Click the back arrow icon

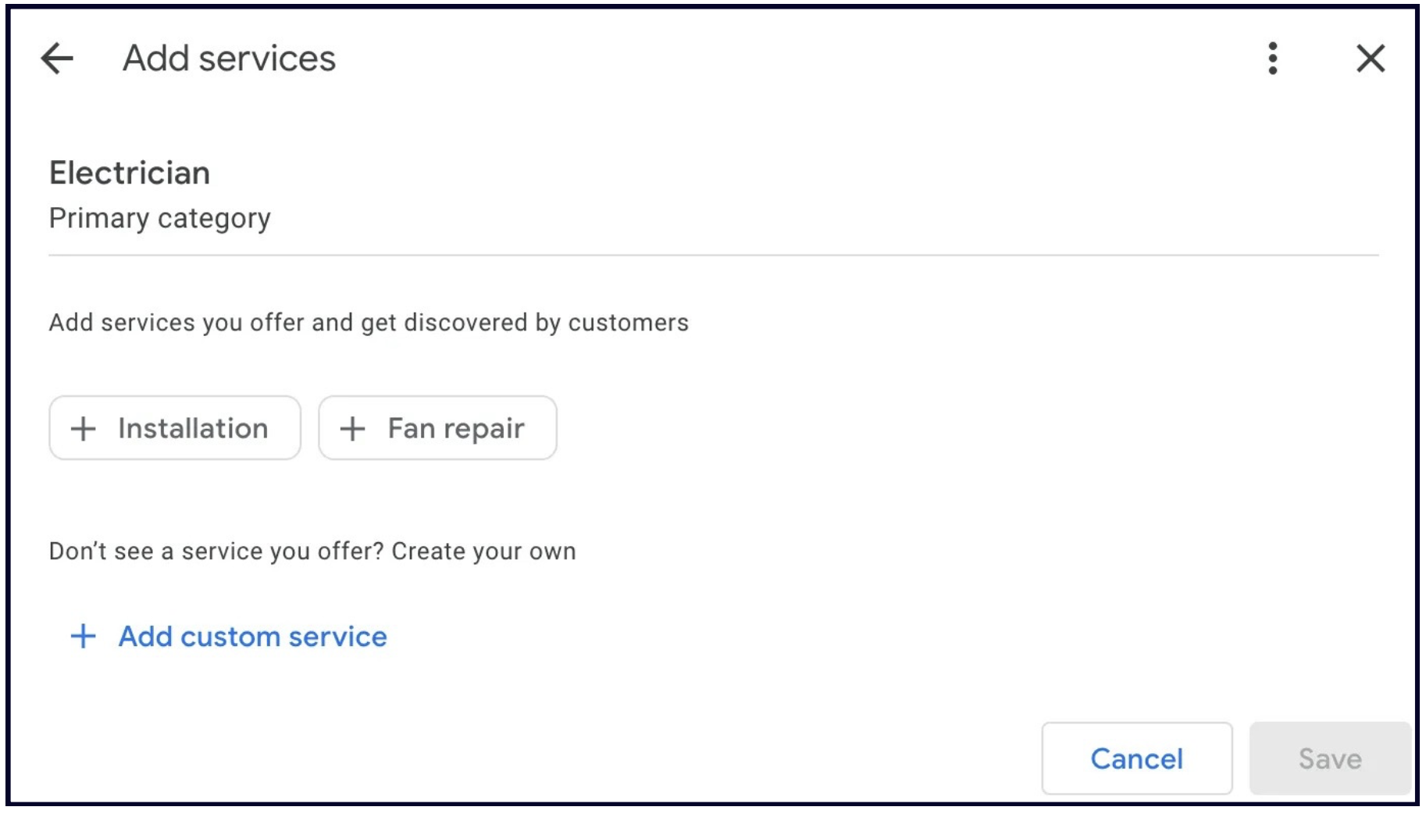click(x=57, y=59)
